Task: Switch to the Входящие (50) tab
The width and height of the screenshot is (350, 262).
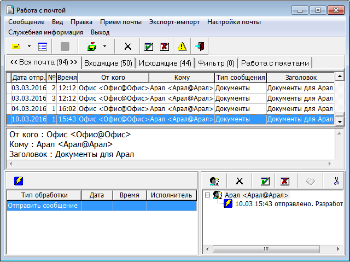Action: [x=108, y=63]
